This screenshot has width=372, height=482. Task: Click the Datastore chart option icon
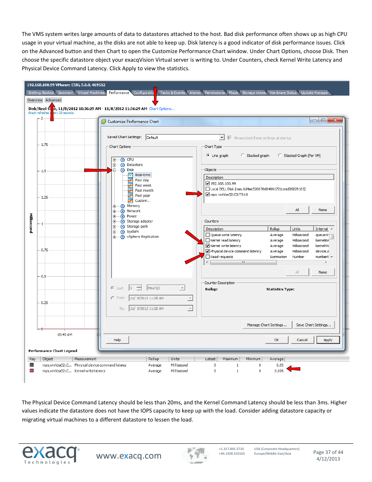123,165
